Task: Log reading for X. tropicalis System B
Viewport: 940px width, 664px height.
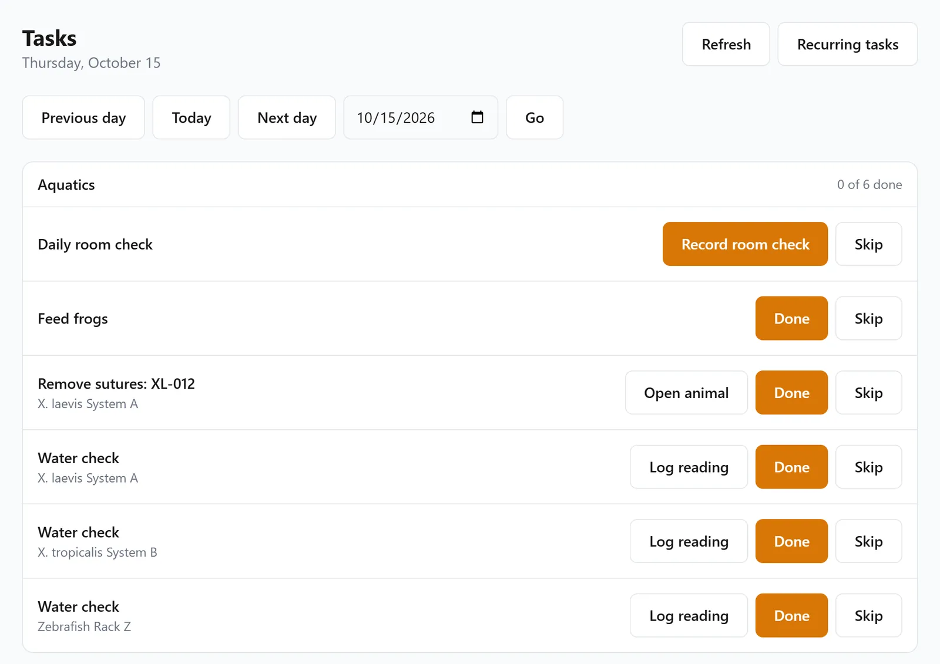Action: click(689, 541)
